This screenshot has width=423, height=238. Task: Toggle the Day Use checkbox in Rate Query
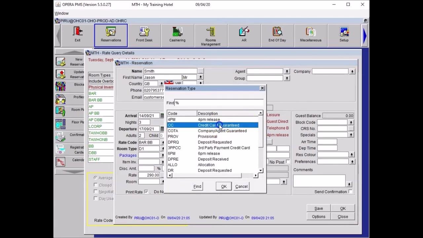tap(96, 198)
